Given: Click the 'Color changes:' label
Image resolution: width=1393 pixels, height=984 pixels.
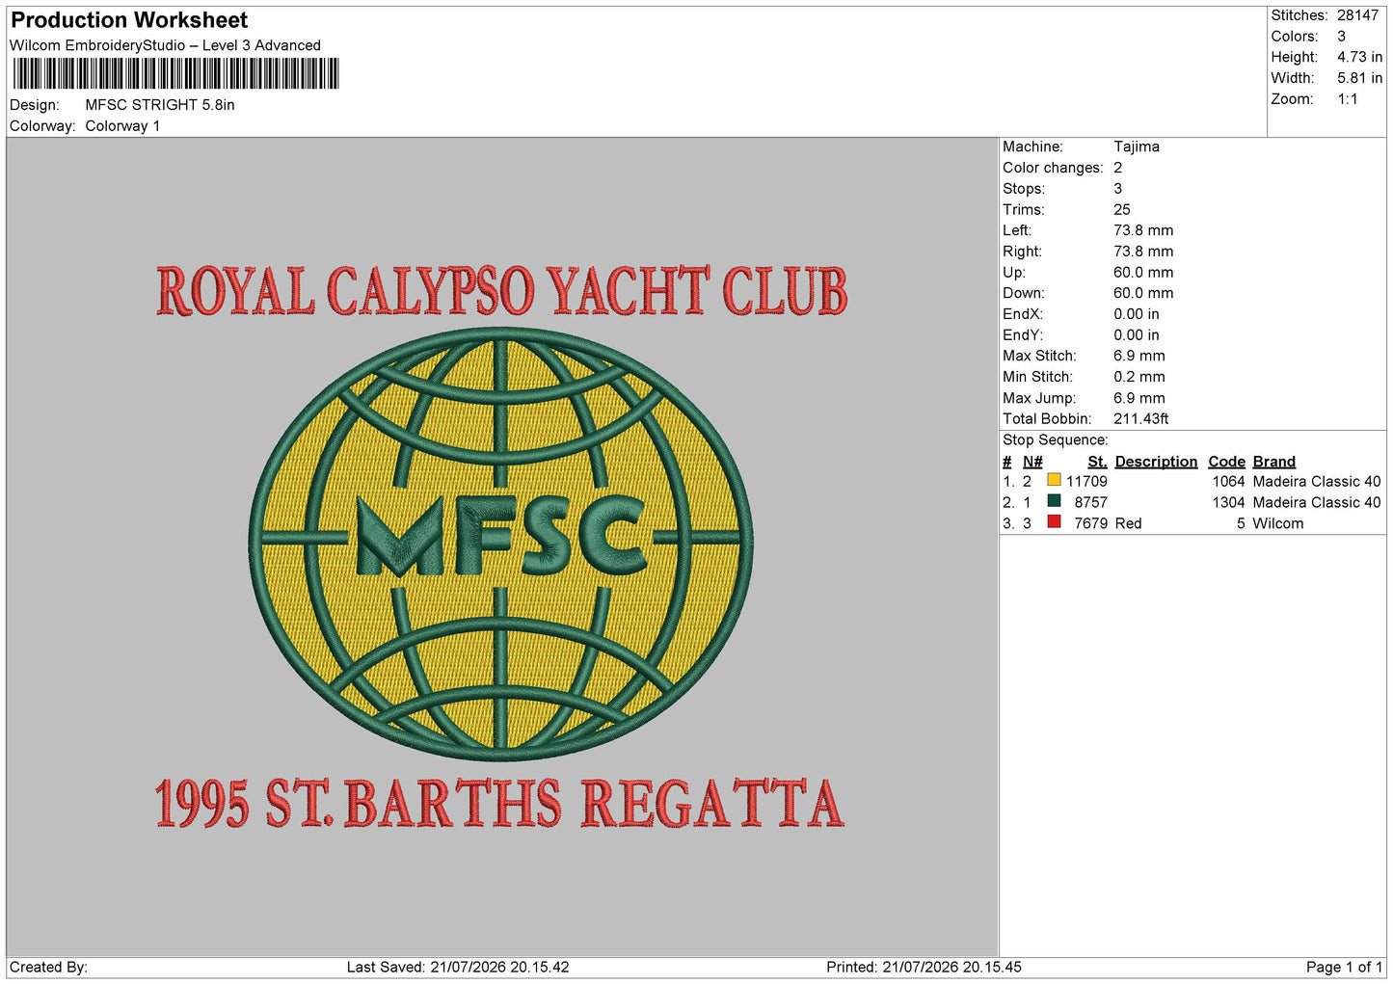Looking at the screenshot, I should click(1053, 168).
